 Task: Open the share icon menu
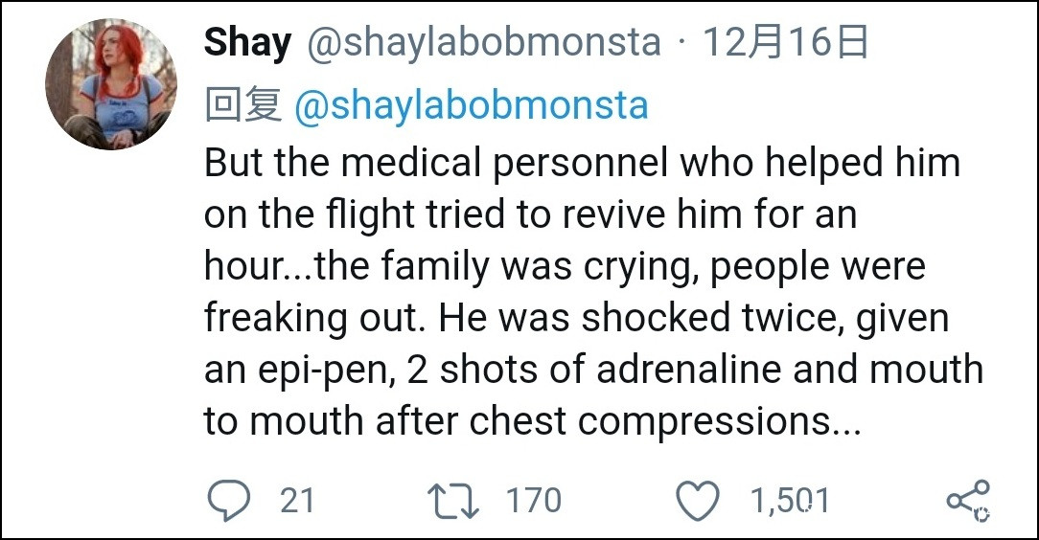click(967, 500)
